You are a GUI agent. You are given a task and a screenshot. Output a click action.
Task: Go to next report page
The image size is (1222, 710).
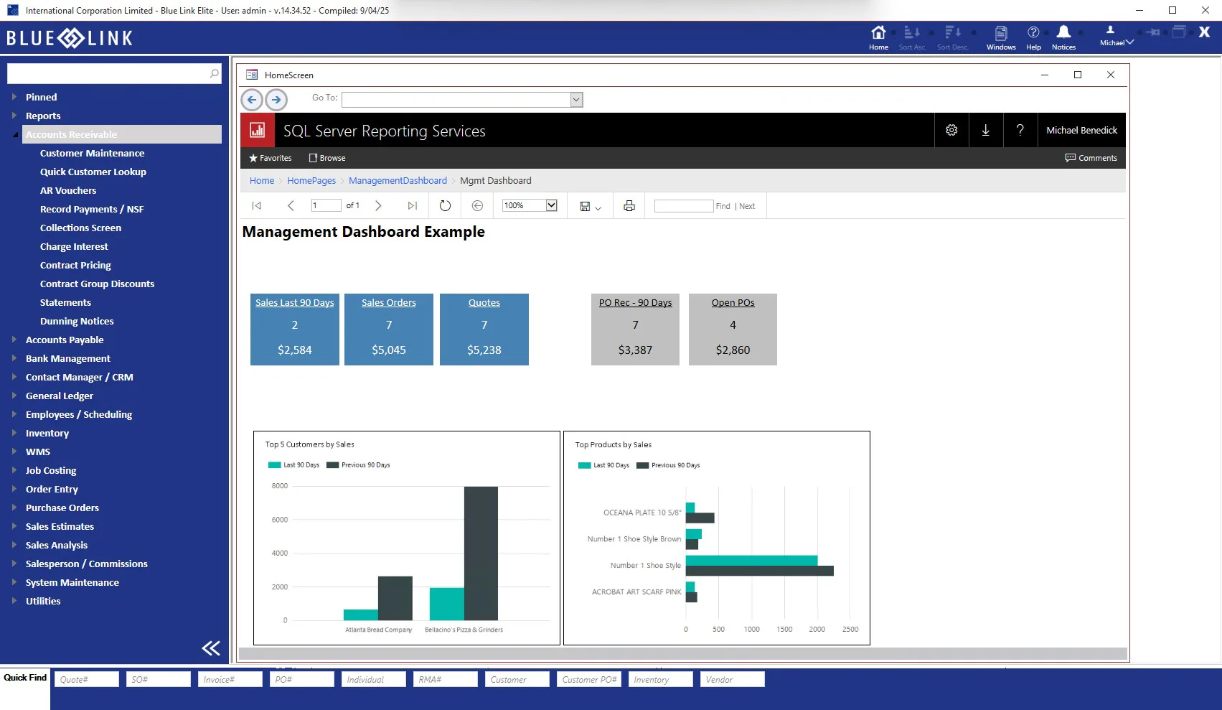[x=378, y=206]
